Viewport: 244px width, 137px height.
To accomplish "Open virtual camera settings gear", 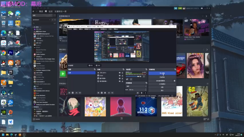I will (174, 81).
